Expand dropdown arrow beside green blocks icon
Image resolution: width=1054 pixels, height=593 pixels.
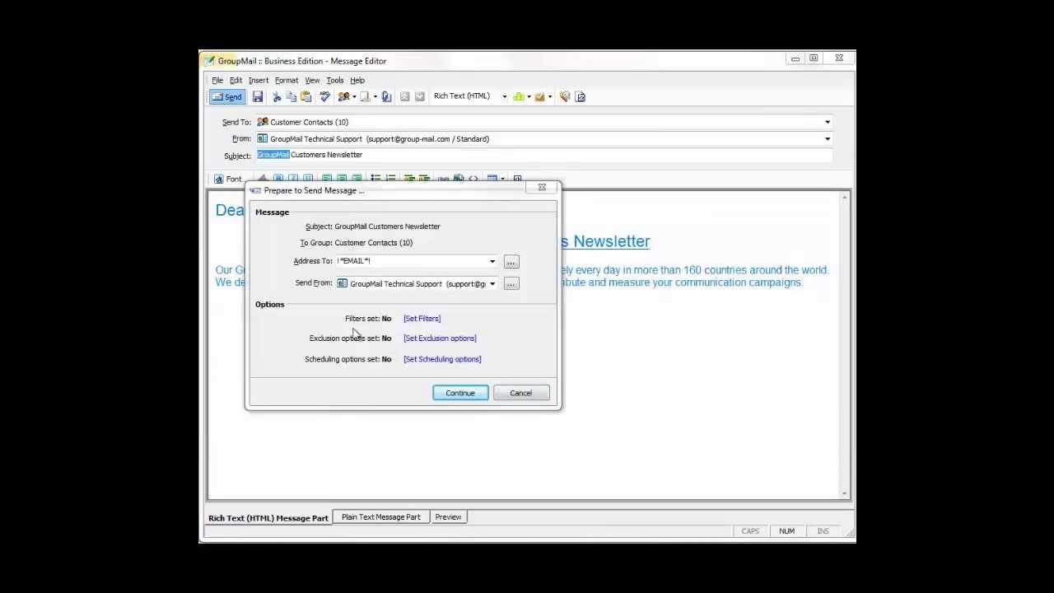coord(529,97)
